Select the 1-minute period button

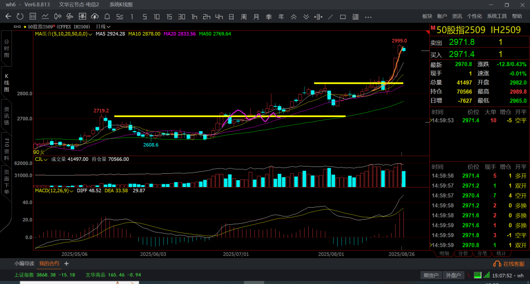point(132,17)
